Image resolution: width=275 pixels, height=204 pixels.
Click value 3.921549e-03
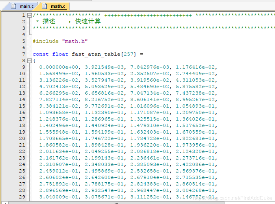pyautogui.click(x=104, y=67)
